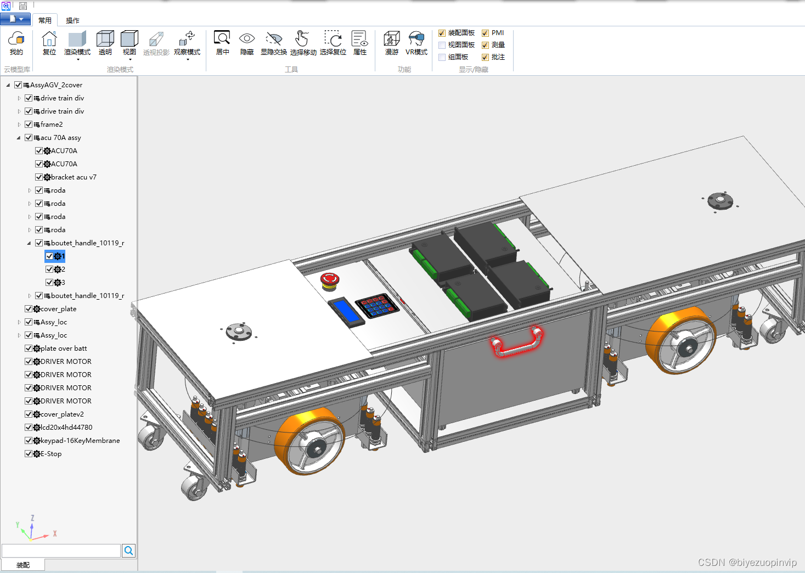The image size is (805, 573).
Task: Click the search magnifier button in tree panel
Action: click(x=129, y=550)
